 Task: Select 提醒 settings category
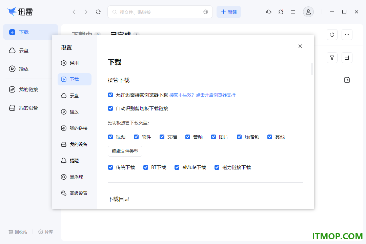(x=75, y=161)
